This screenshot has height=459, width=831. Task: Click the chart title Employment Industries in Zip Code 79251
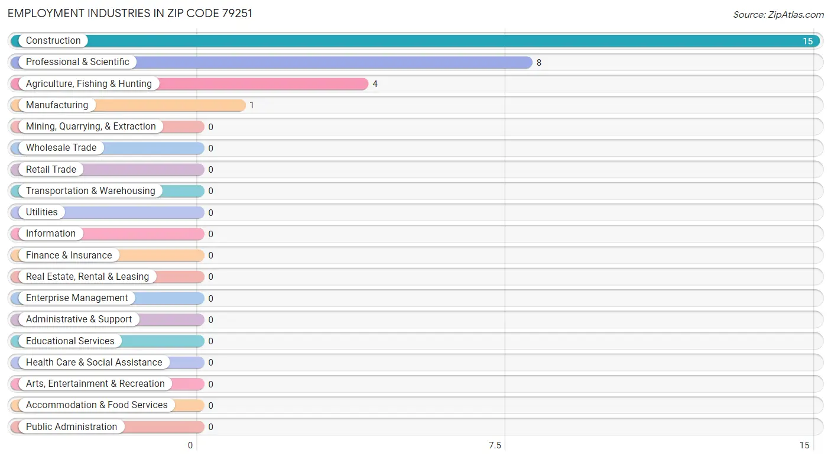click(130, 13)
